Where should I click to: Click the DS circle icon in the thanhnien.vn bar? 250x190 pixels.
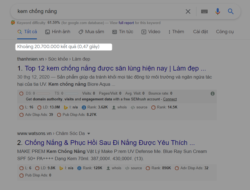tap(21, 93)
